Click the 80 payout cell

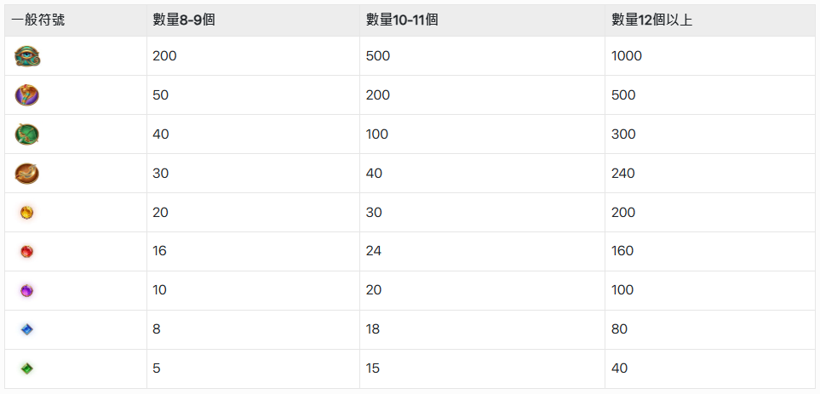coord(619,329)
